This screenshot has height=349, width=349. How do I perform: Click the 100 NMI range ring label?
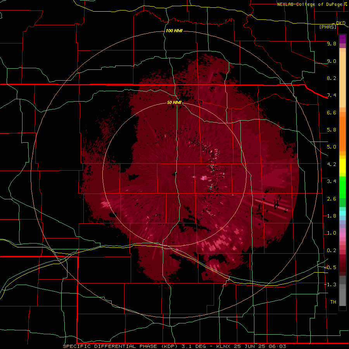point(174,31)
